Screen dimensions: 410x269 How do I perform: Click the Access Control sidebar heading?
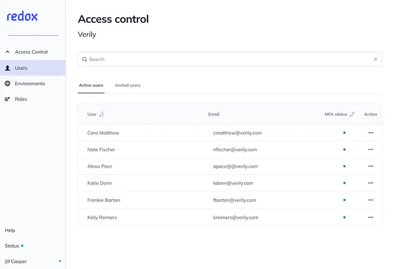point(31,52)
